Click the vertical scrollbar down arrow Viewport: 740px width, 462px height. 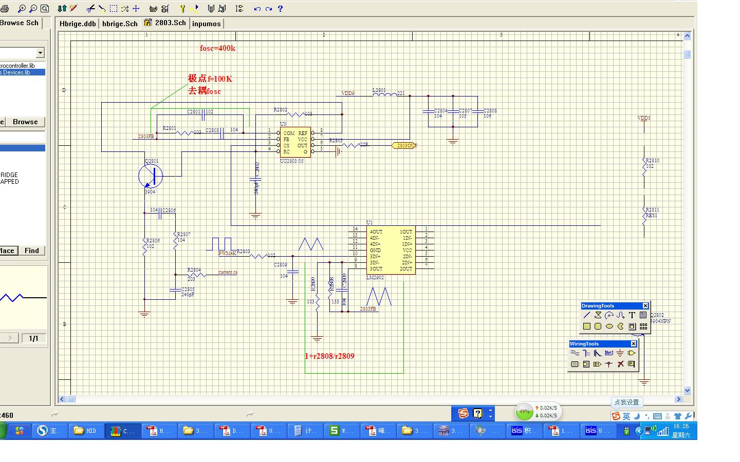click(687, 391)
